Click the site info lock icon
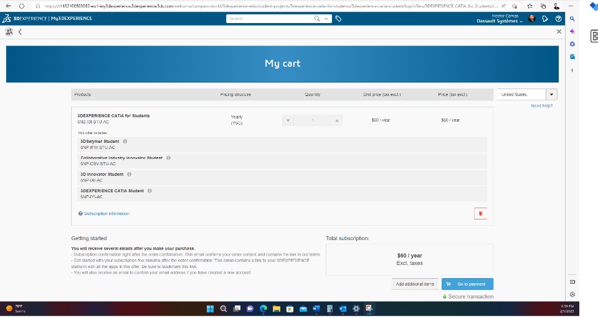The height and width of the screenshot is (318, 598). [38, 6]
